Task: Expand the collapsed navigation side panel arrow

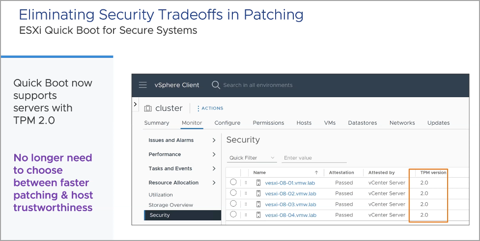Action: coord(135,104)
